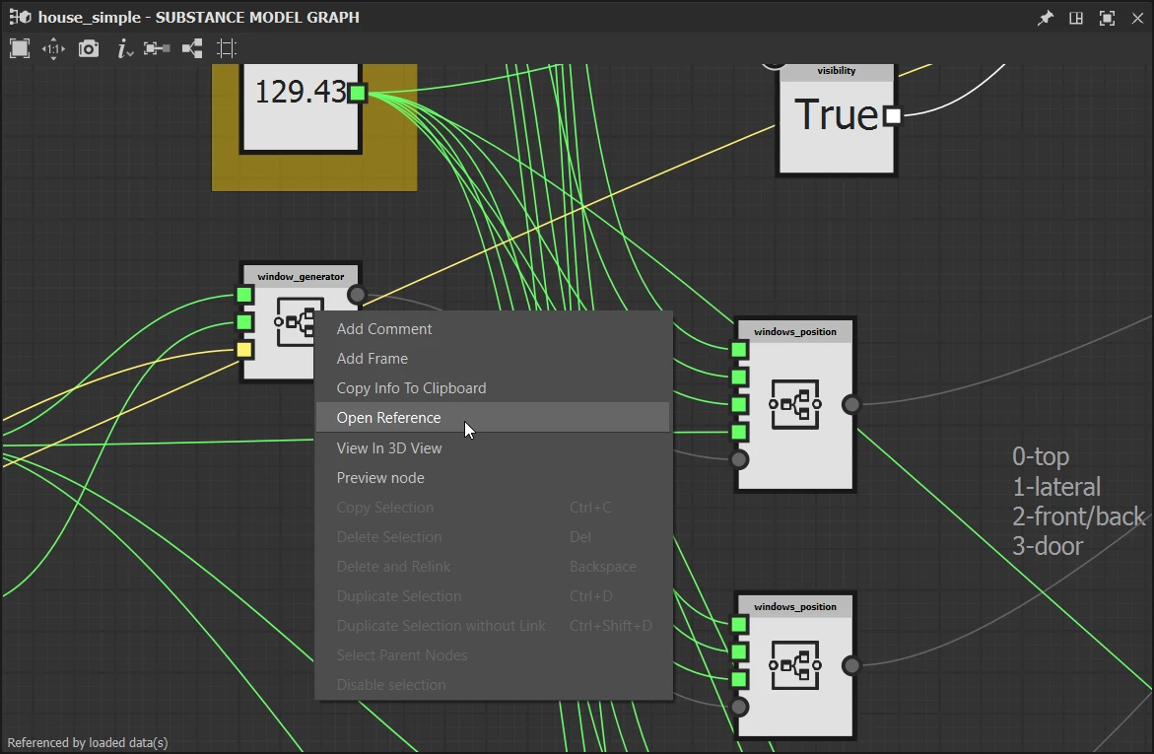Click output connector of visibility True node
This screenshot has height=754, width=1154.
(x=893, y=115)
